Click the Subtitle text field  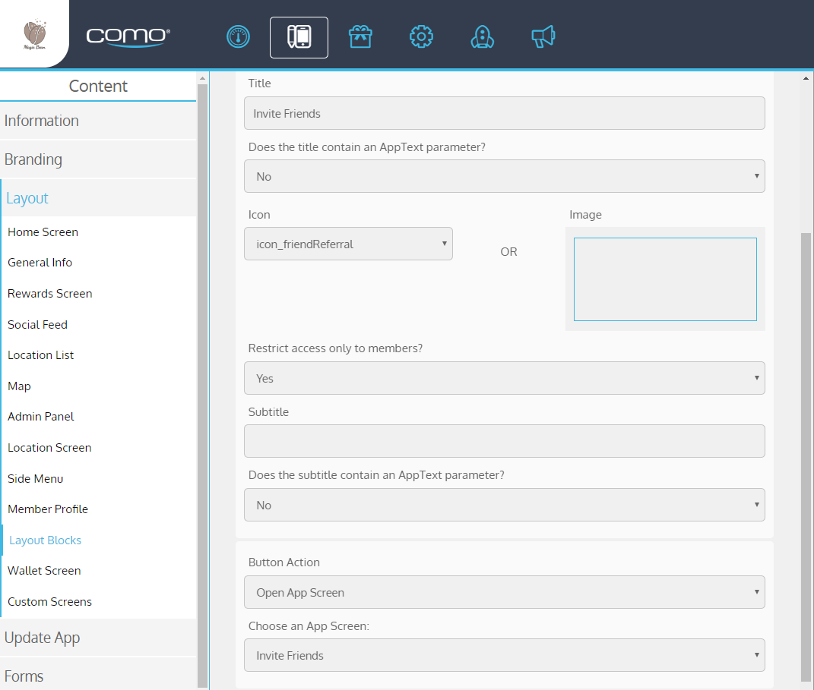(504, 441)
